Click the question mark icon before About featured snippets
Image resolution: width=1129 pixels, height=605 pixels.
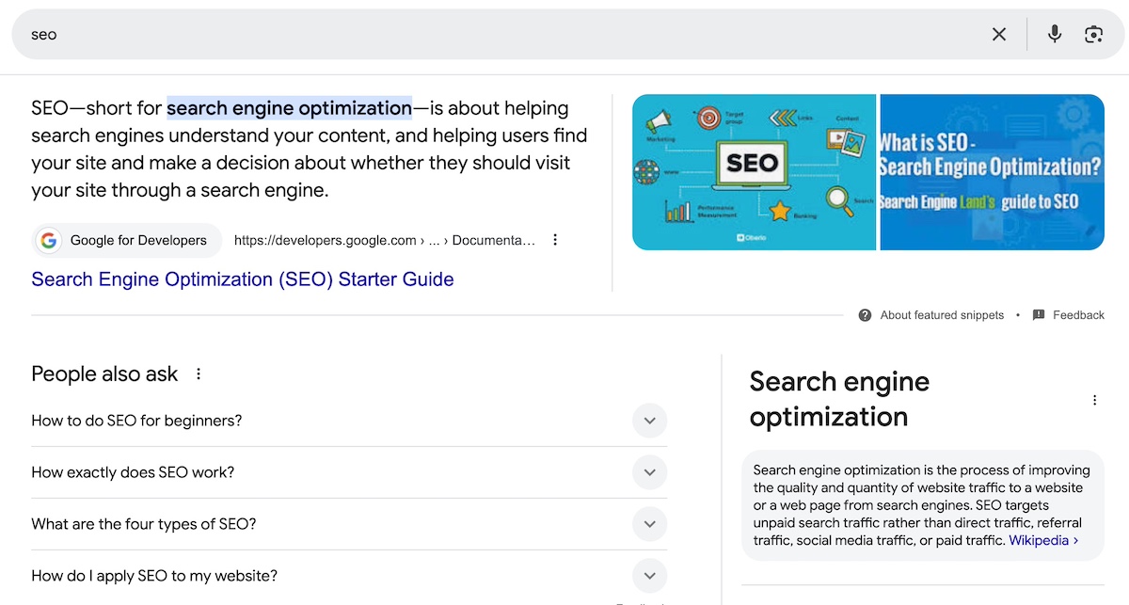tap(865, 314)
